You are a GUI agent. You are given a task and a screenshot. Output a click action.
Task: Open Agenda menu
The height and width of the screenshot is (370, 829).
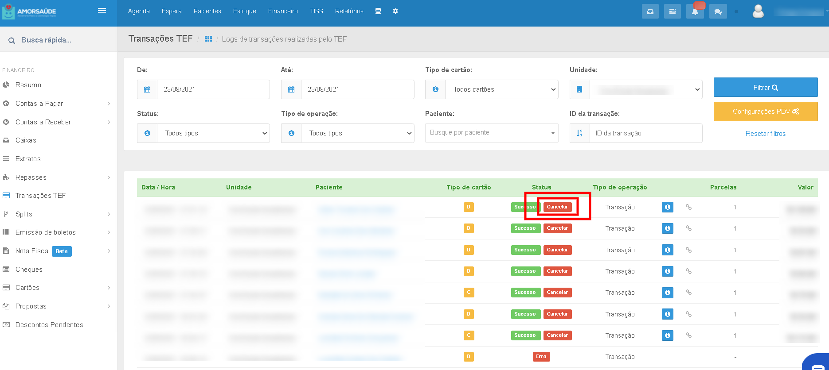[139, 11]
